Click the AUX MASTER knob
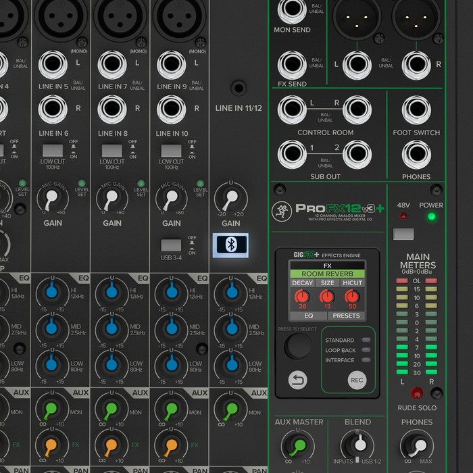 (298, 445)
